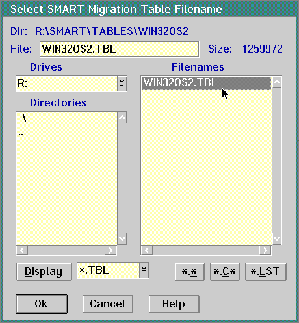Click Directories list down scroll arrow

pyautogui.click(x=122, y=239)
